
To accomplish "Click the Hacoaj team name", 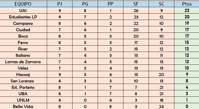I will click(23, 74).
